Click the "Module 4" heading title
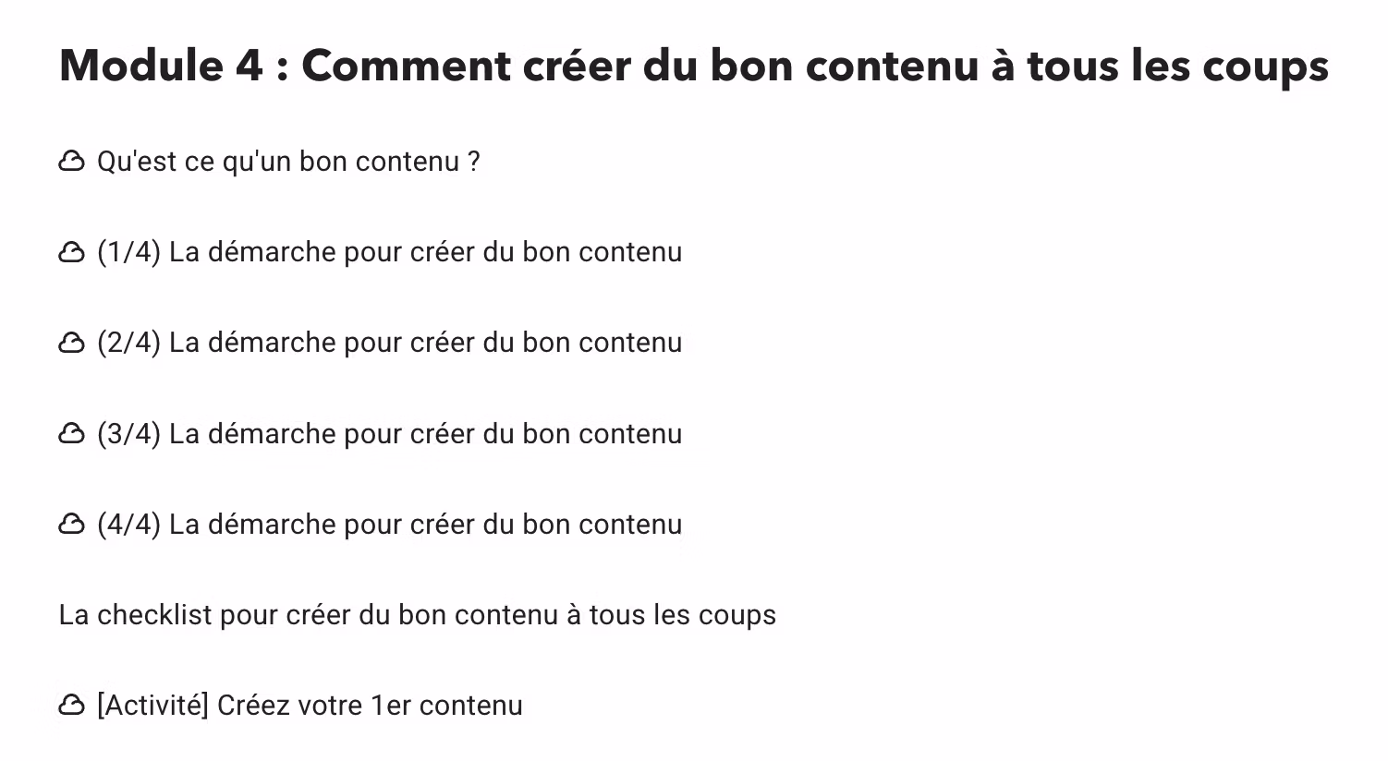The height and width of the screenshot is (761, 1388). pyautogui.click(x=693, y=66)
